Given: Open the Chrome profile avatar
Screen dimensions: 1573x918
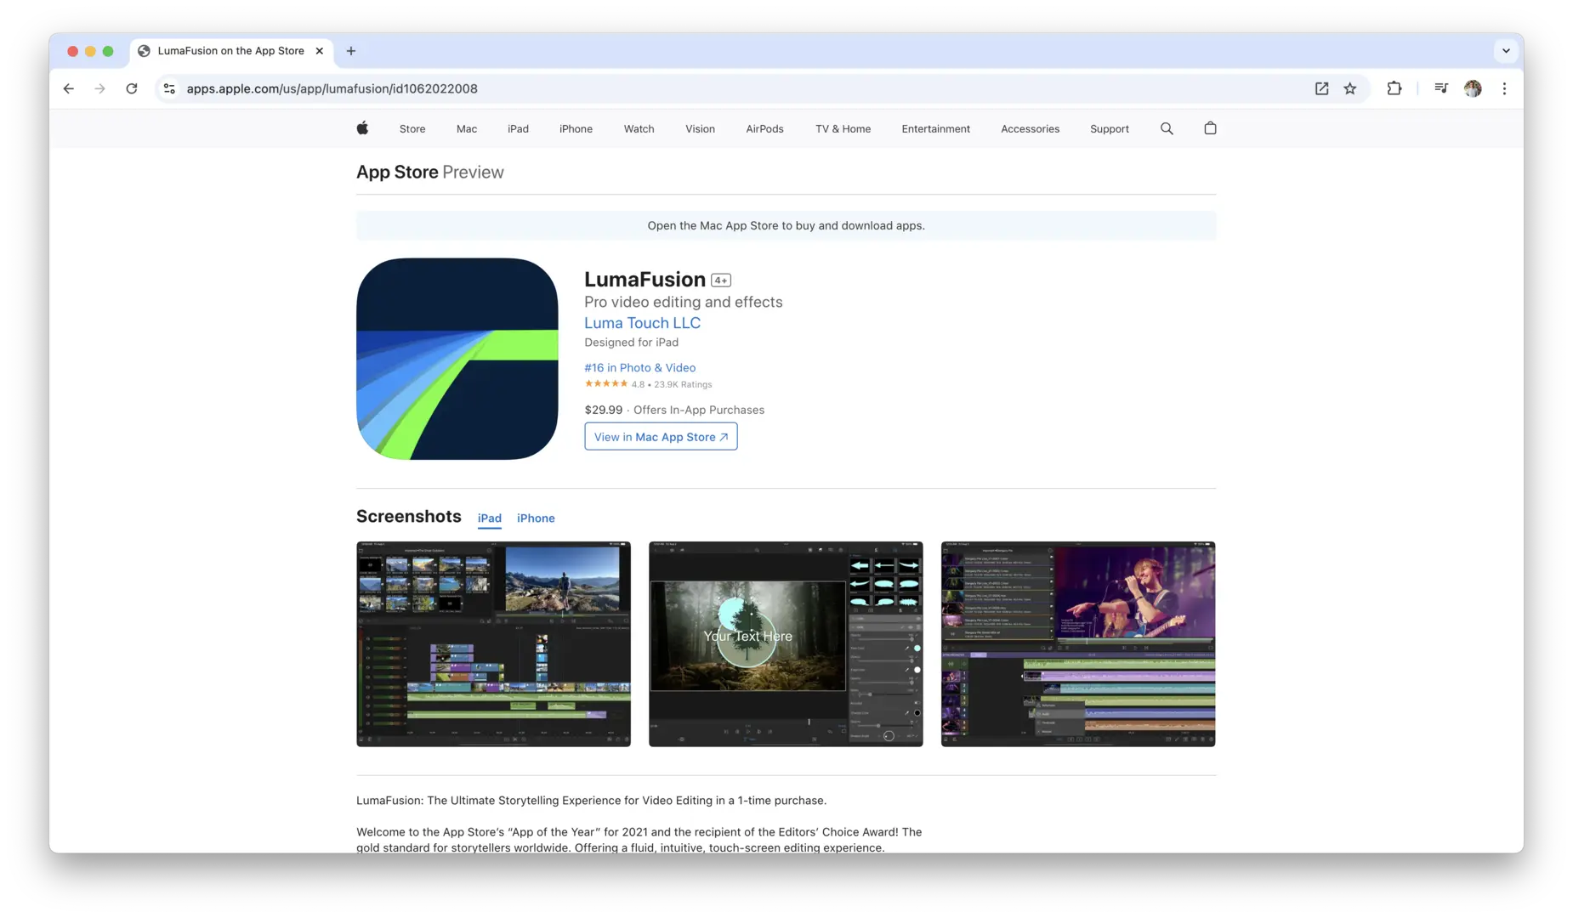Looking at the screenshot, I should point(1473,88).
